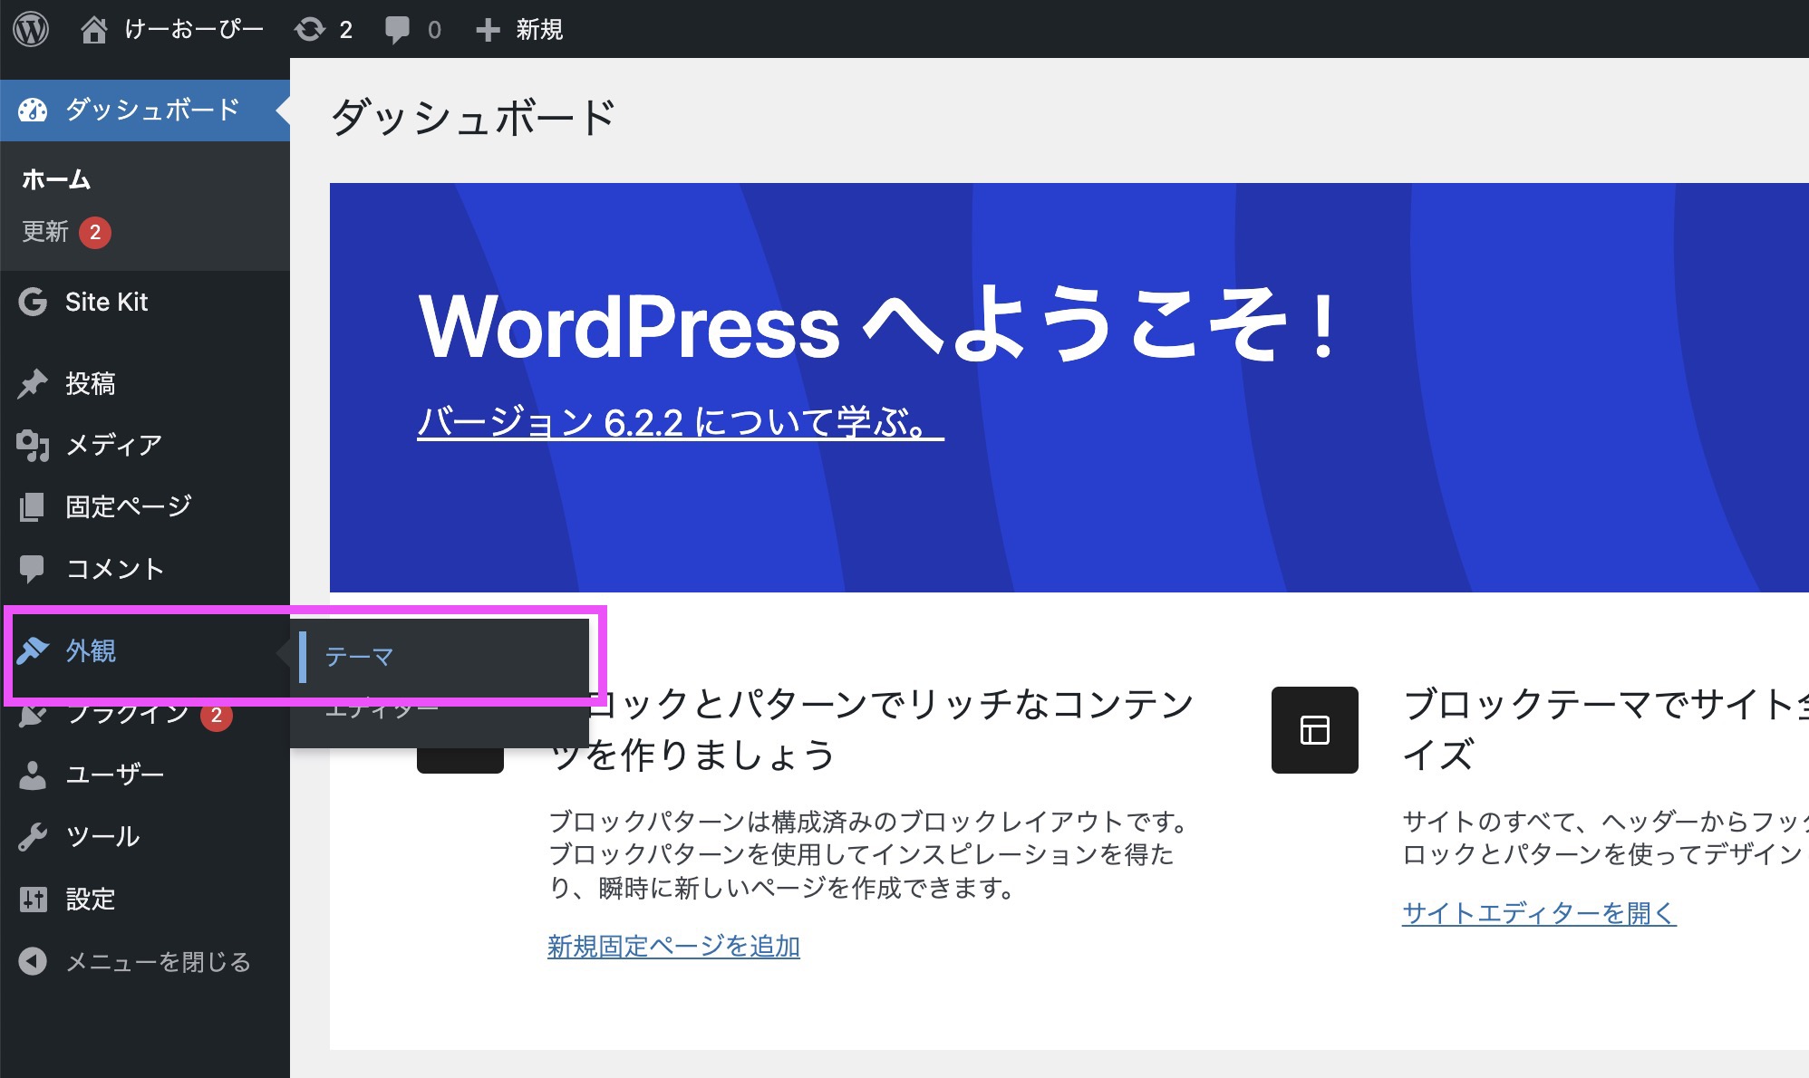Click ダッシュボード page heading
This screenshot has width=1809, height=1078.
coord(473,118)
